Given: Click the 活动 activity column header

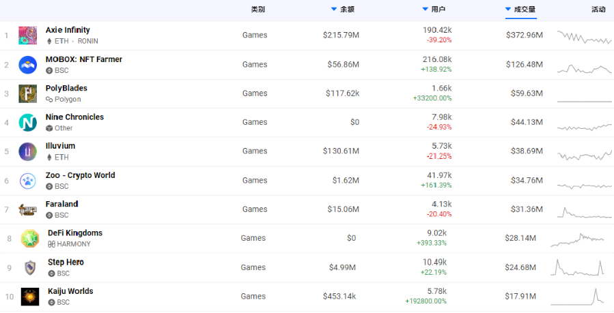Looking at the screenshot, I should coord(598,10).
